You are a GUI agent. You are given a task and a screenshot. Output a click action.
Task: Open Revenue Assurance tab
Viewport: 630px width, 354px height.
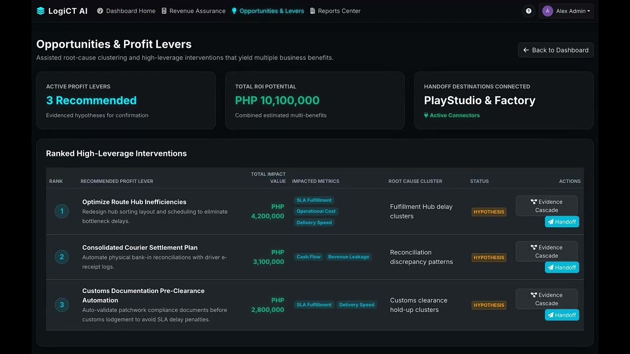pos(193,11)
